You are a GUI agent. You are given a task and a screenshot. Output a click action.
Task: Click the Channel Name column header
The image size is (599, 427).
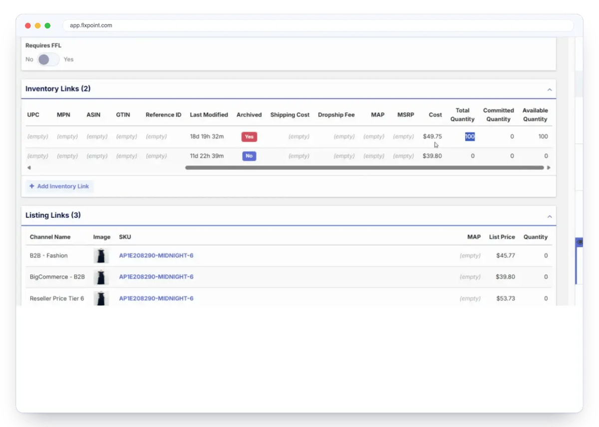[x=50, y=237]
